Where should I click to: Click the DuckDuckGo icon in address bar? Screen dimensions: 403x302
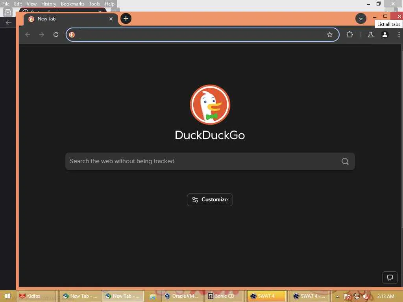tap(72, 35)
